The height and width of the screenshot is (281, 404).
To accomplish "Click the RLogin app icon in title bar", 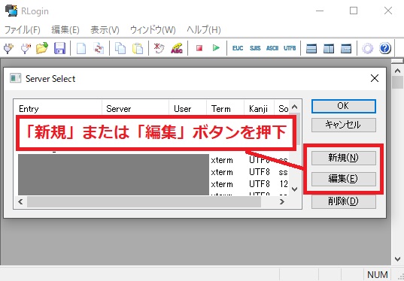I will click(11, 11).
